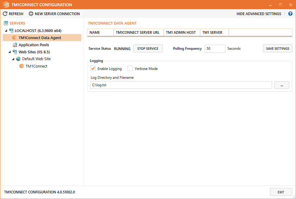296x199 pixels.
Task: Click the SERVERS heading text
Action: (x=17, y=23)
